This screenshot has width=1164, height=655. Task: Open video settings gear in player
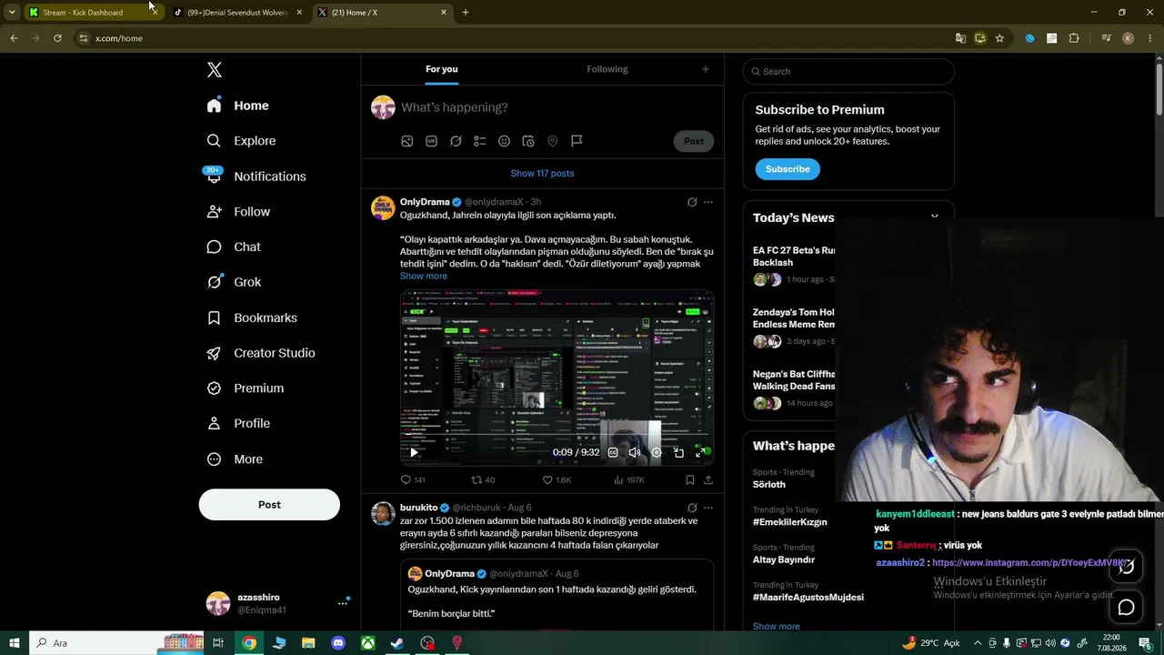pos(657,452)
